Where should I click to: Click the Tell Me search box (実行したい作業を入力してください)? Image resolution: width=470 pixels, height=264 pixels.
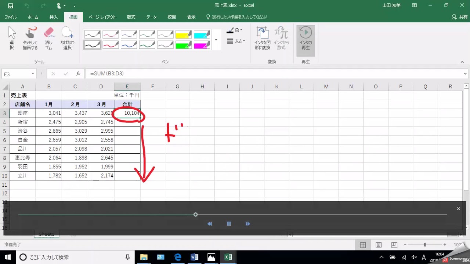pyautogui.click(x=237, y=17)
